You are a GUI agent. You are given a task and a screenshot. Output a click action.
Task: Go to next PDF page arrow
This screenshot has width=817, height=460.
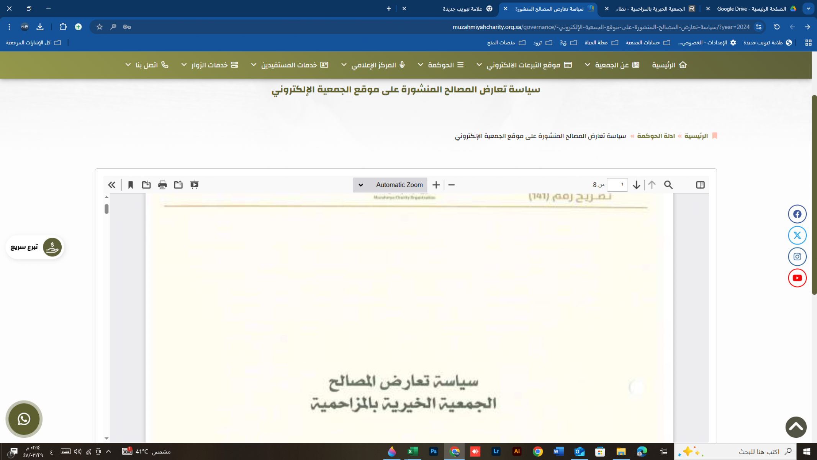[636, 185]
